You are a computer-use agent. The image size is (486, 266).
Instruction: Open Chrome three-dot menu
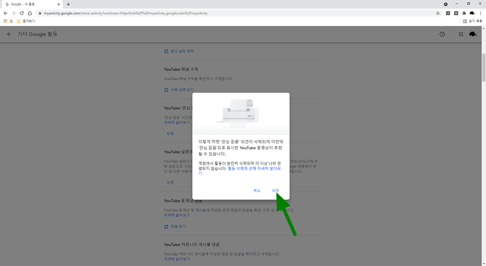(481, 13)
